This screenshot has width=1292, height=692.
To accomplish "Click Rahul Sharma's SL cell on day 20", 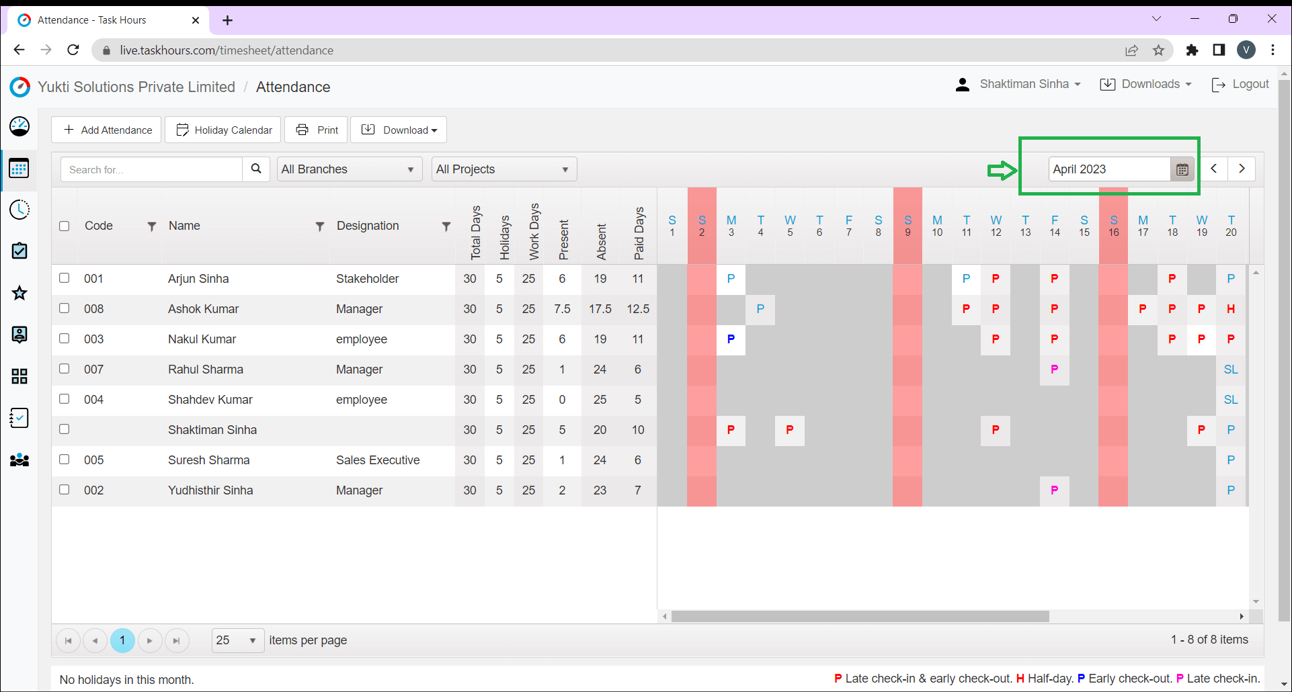I will (x=1231, y=370).
